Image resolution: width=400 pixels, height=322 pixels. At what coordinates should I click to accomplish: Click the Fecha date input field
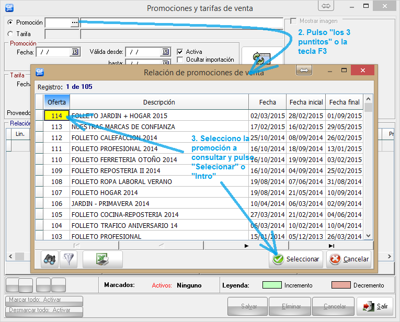[53, 52]
